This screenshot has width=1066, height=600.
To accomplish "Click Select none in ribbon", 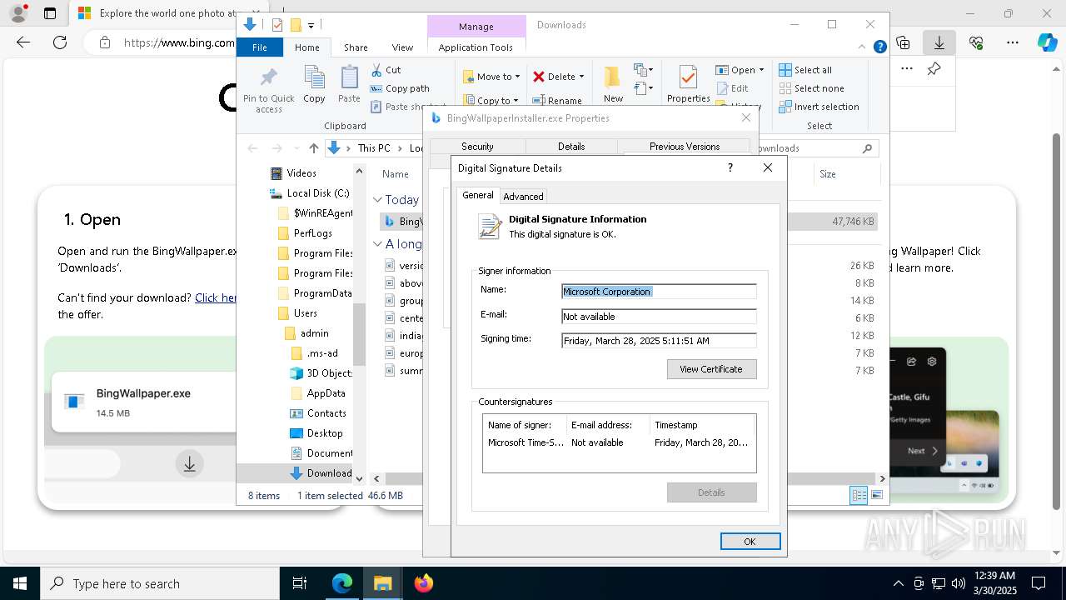I will [x=812, y=88].
